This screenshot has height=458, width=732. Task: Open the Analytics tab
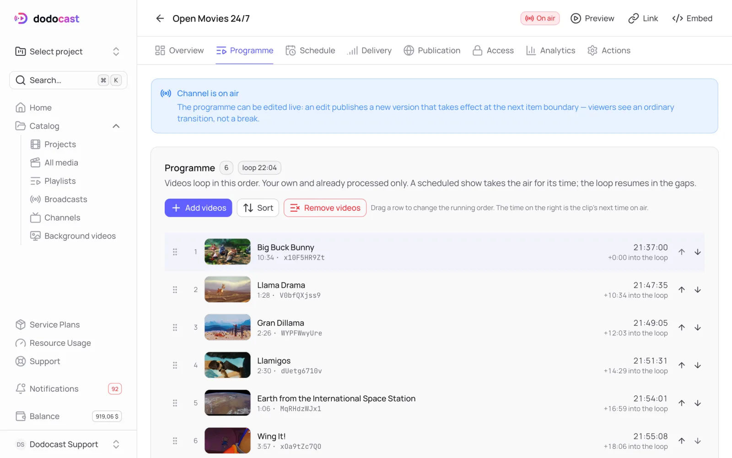pyautogui.click(x=551, y=50)
